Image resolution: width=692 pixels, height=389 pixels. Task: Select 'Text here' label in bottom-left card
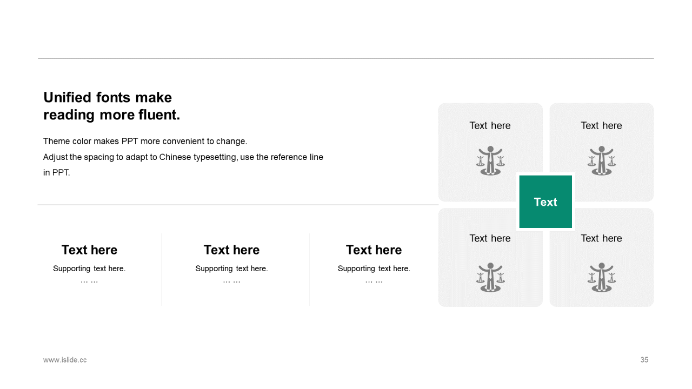coord(490,238)
